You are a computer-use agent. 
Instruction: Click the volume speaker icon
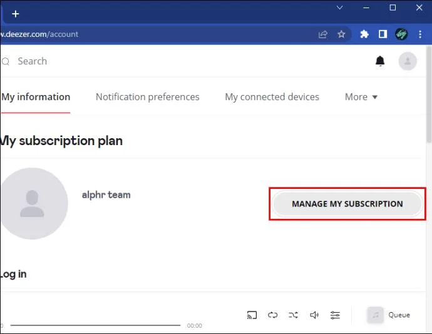314,315
